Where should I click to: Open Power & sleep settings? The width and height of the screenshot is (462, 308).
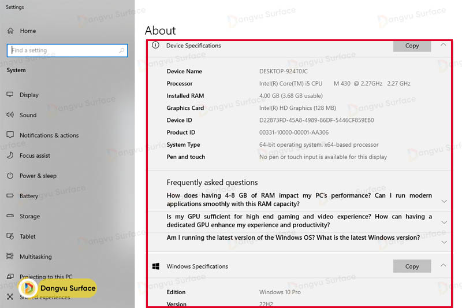(x=38, y=176)
